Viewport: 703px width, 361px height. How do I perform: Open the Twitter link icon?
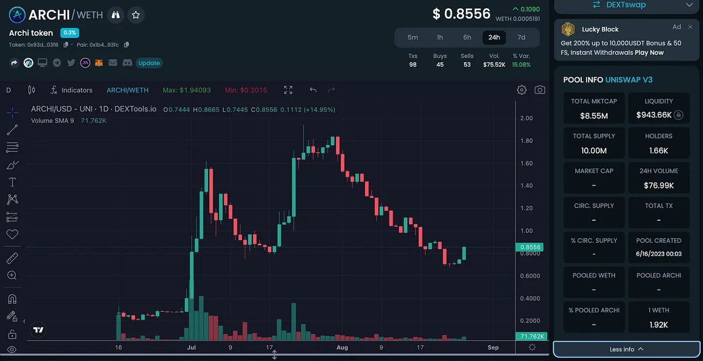pyautogui.click(x=71, y=63)
